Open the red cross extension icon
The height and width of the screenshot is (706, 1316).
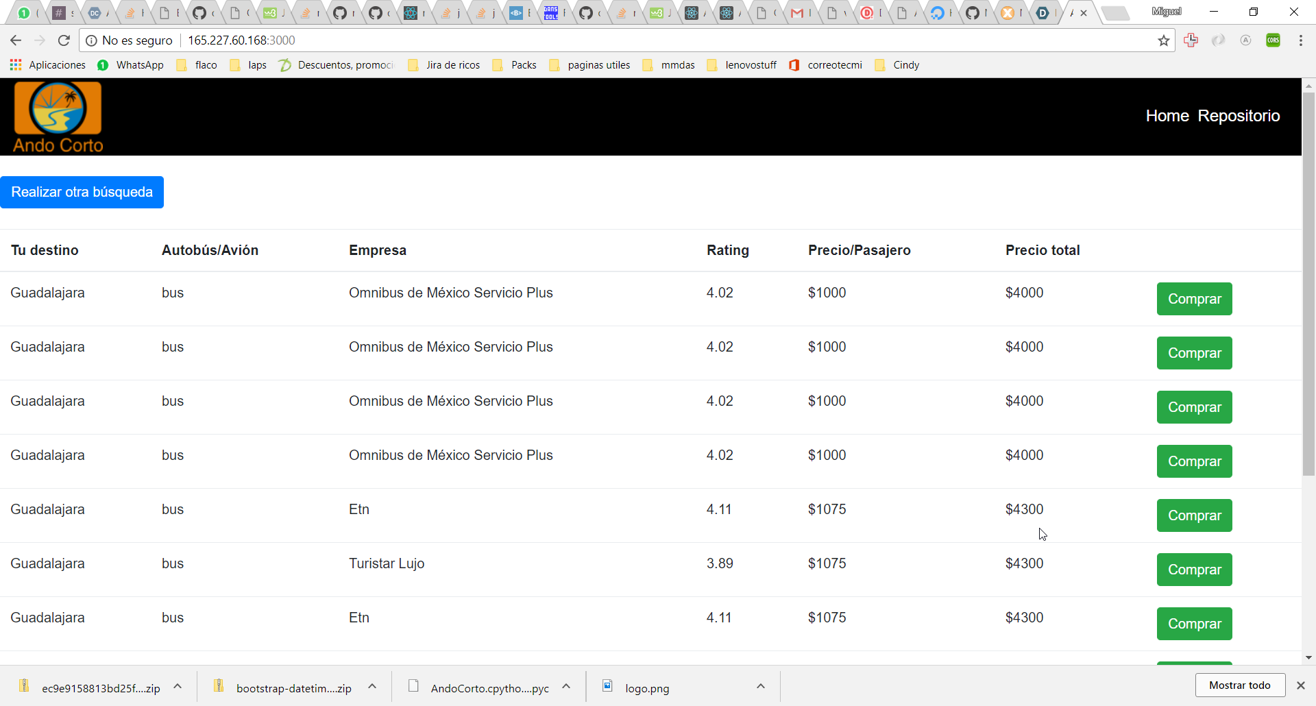coord(1191,40)
